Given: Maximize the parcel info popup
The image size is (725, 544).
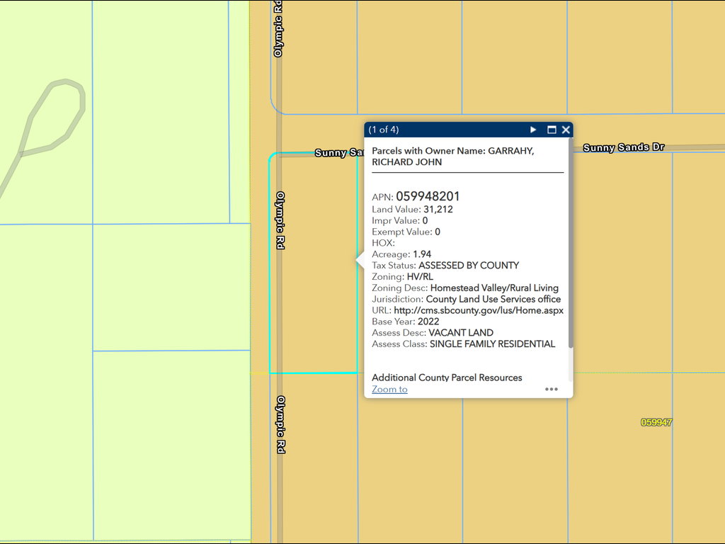Looking at the screenshot, I should (552, 130).
